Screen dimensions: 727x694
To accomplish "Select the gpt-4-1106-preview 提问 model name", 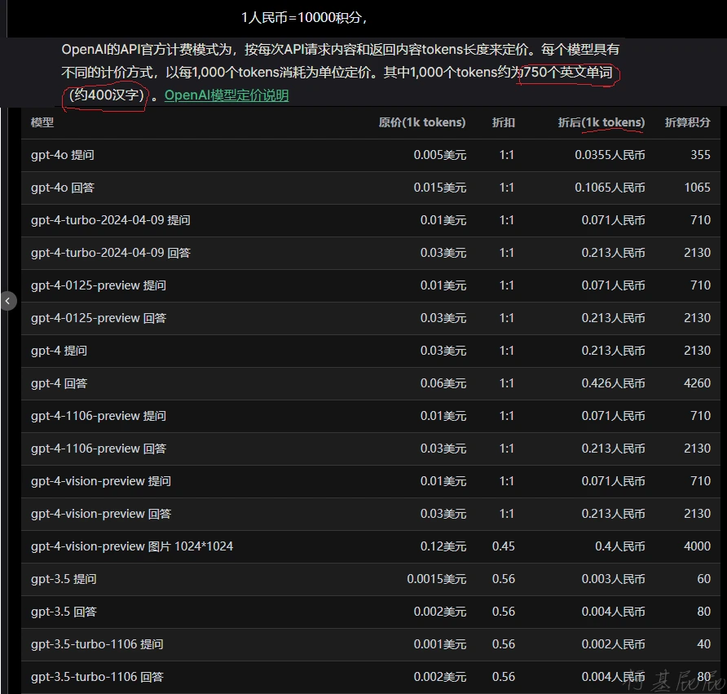I will (99, 416).
